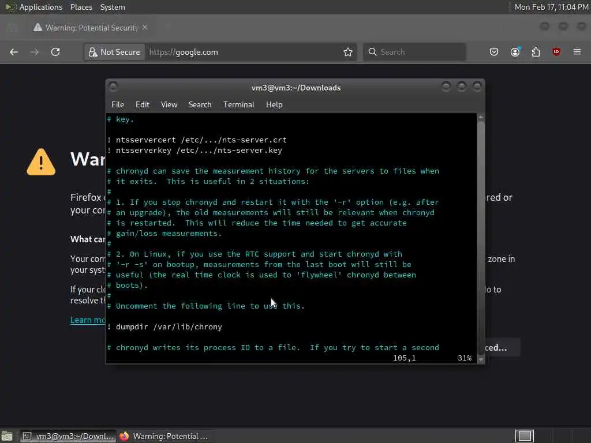591x443 pixels.
Task: Click the vm3@vm3:~/Downloads title bar
Action: click(296, 88)
